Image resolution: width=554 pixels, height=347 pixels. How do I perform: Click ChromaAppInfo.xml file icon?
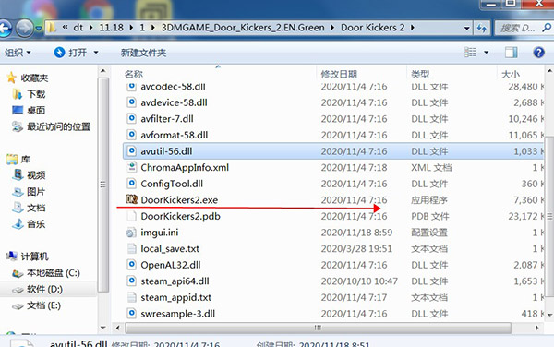pyautogui.click(x=131, y=167)
